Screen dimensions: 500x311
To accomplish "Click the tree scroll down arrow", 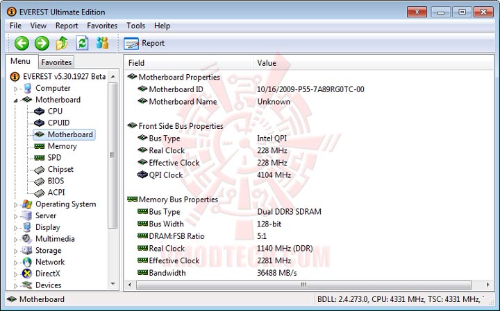I will (113, 284).
